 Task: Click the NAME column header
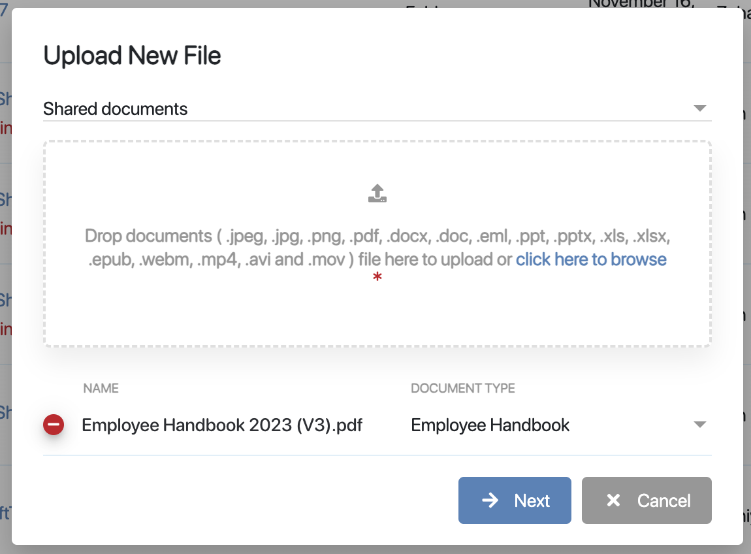101,388
